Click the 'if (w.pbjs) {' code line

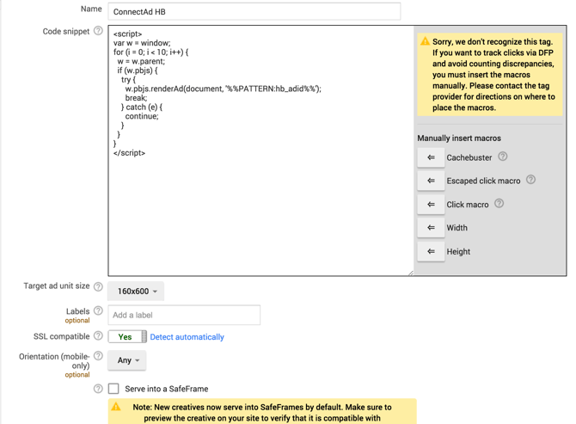138,71
